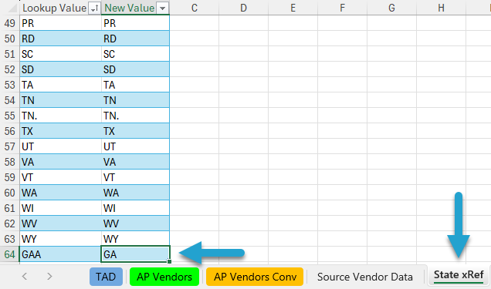The width and height of the screenshot is (491, 289).
Task: Open the Lookup Value filter dropdown
Action: 94,8
